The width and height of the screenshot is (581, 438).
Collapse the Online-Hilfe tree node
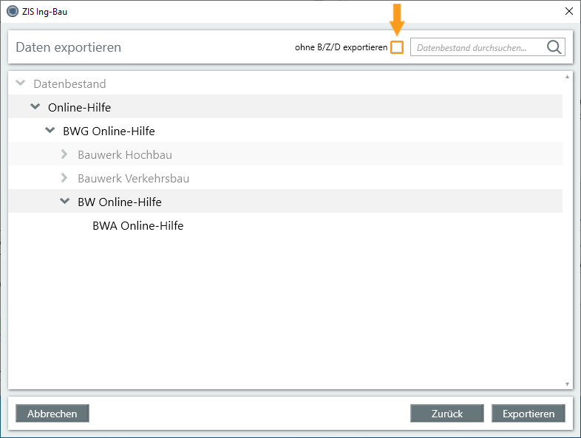pos(35,107)
